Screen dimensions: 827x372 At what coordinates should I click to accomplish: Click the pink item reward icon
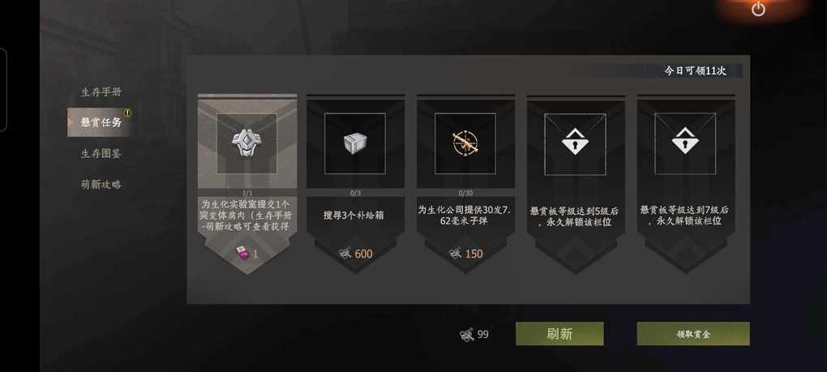[x=242, y=253]
